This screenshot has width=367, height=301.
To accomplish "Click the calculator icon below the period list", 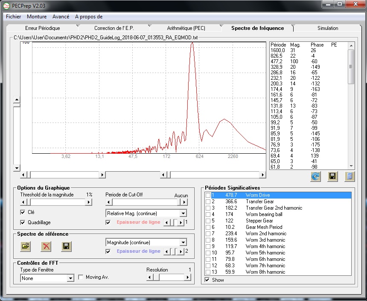I will click(350, 176).
